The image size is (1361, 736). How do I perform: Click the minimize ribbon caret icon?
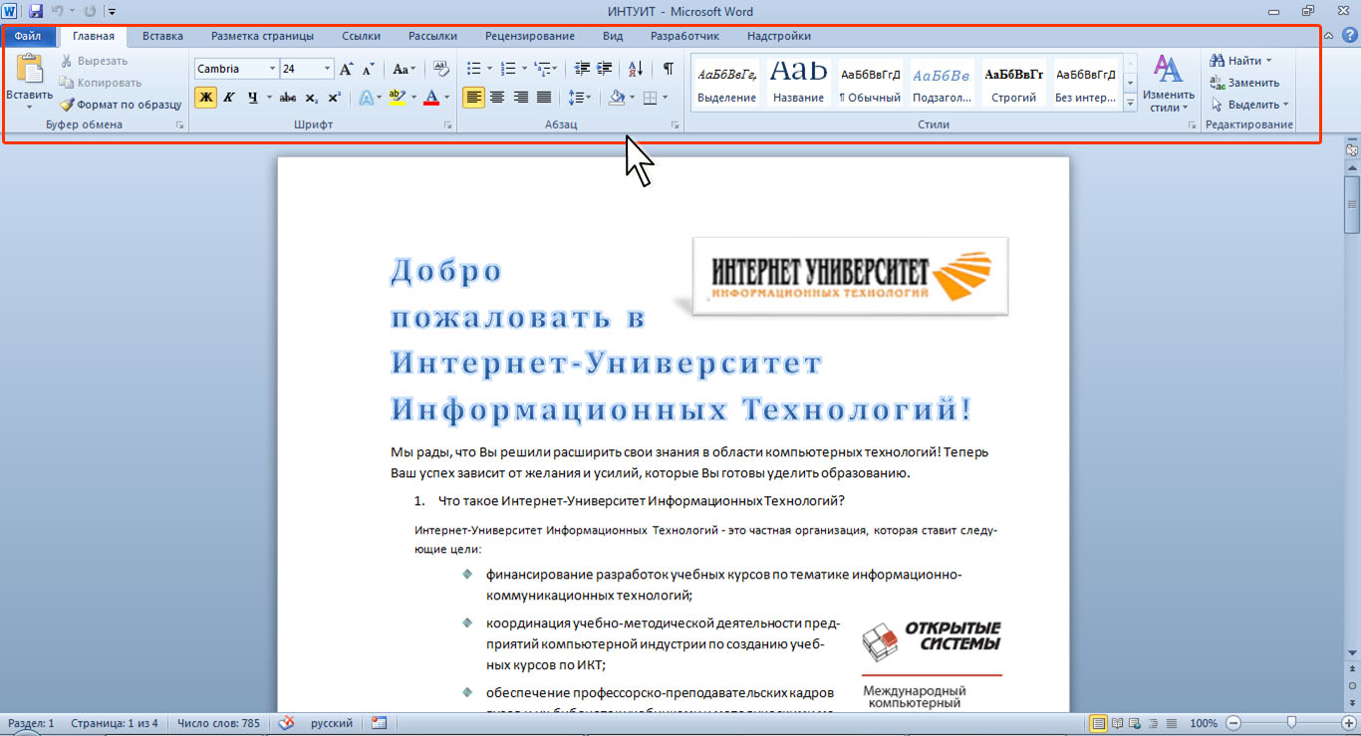1330,36
